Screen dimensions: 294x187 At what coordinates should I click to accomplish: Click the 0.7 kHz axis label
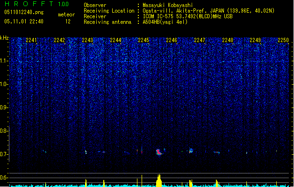pos(4,154)
